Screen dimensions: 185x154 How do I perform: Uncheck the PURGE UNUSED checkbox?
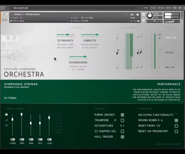point(122,115)
